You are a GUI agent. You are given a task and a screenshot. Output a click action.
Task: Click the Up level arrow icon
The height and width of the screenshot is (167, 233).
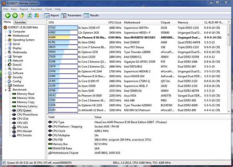22,15
